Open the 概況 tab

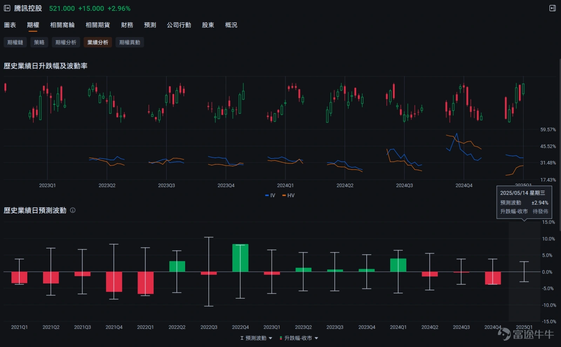coord(231,25)
